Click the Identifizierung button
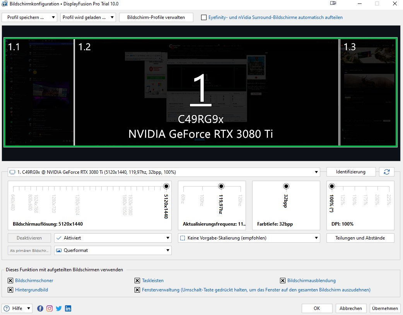The height and width of the screenshot is (315, 403). pyautogui.click(x=351, y=172)
